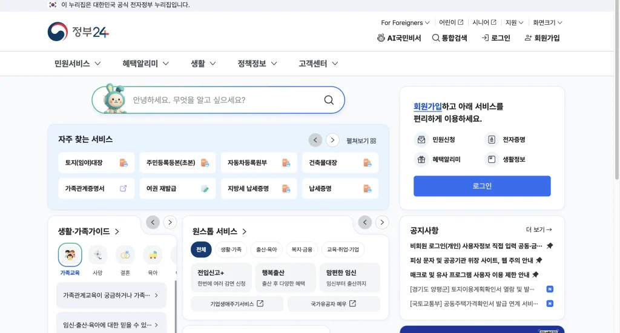This screenshot has width=620, height=333.
Task: Click 회원가입 in the header
Action: coord(542,38)
